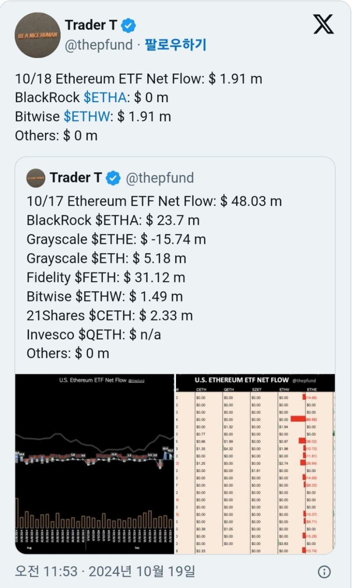Viewport: 352px width, 588px height.
Task: Click Trader T's profile avatar
Action: pyautogui.click(x=37, y=35)
